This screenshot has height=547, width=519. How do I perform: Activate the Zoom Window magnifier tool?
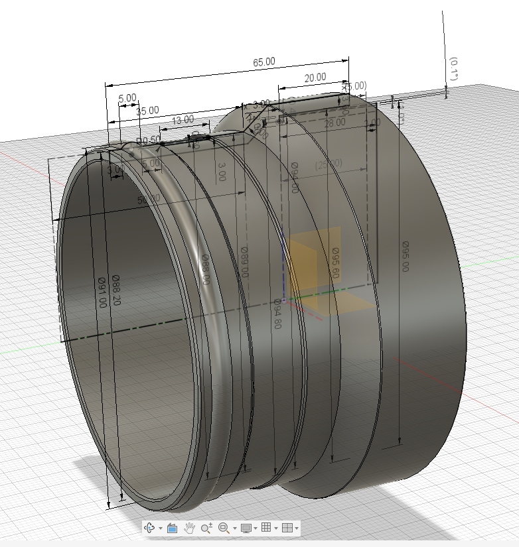pyautogui.click(x=224, y=528)
